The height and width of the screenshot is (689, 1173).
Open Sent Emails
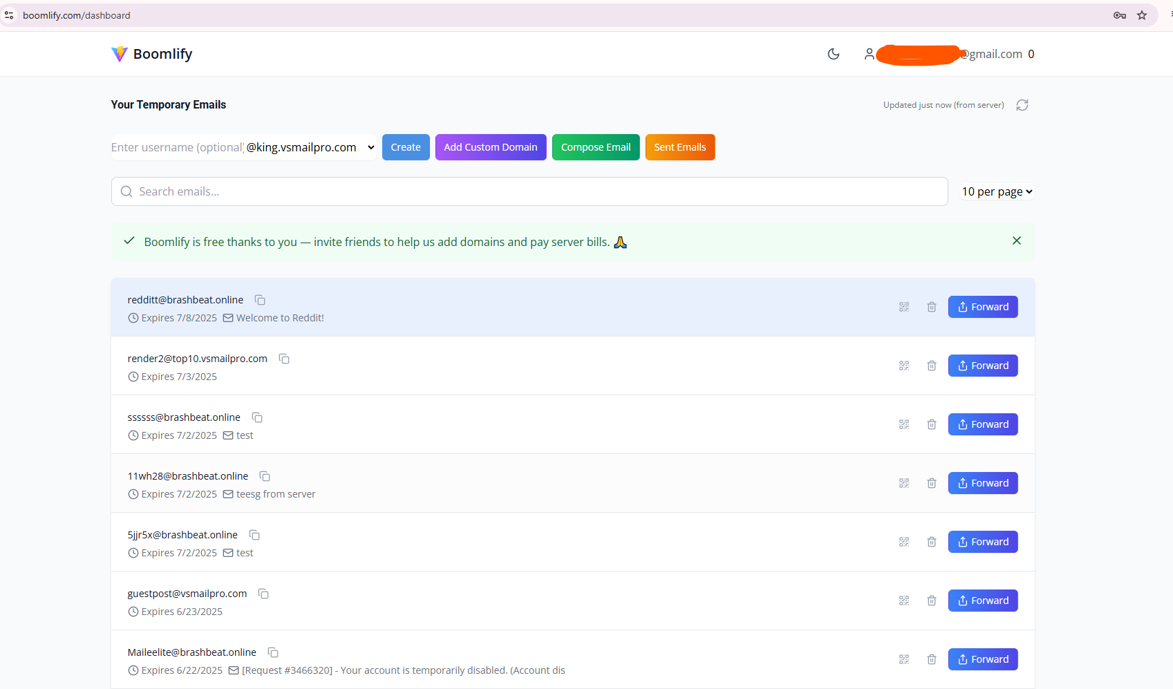(679, 147)
